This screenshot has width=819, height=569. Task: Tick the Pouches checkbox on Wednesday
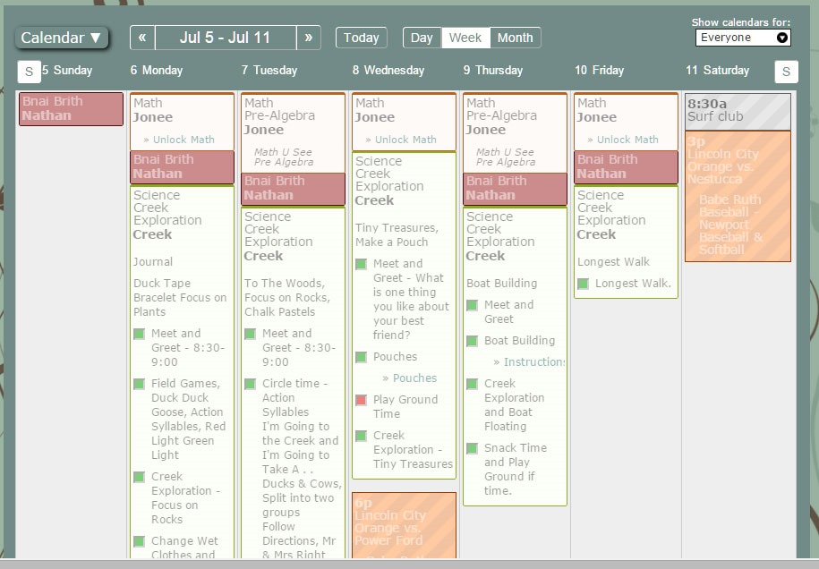(x=361, y=357)
